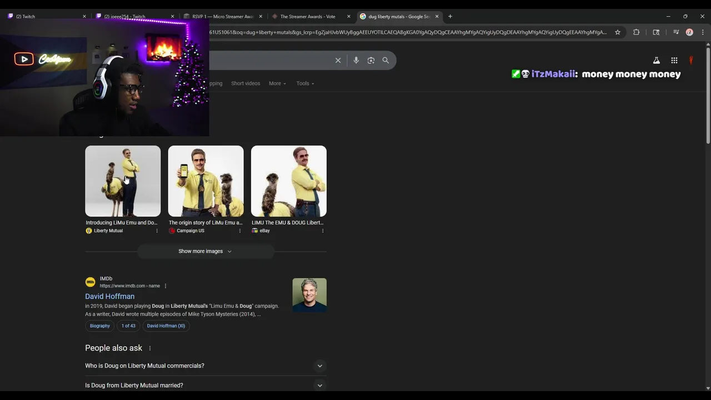The image size is (711, 400).
Task: Open LIMU The EMU & DOUG eBay caption
Action: point(288,223)
